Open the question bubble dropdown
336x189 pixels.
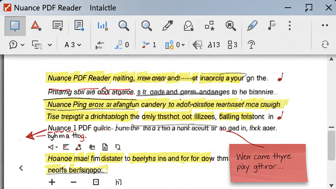click(x=17, y=45)
